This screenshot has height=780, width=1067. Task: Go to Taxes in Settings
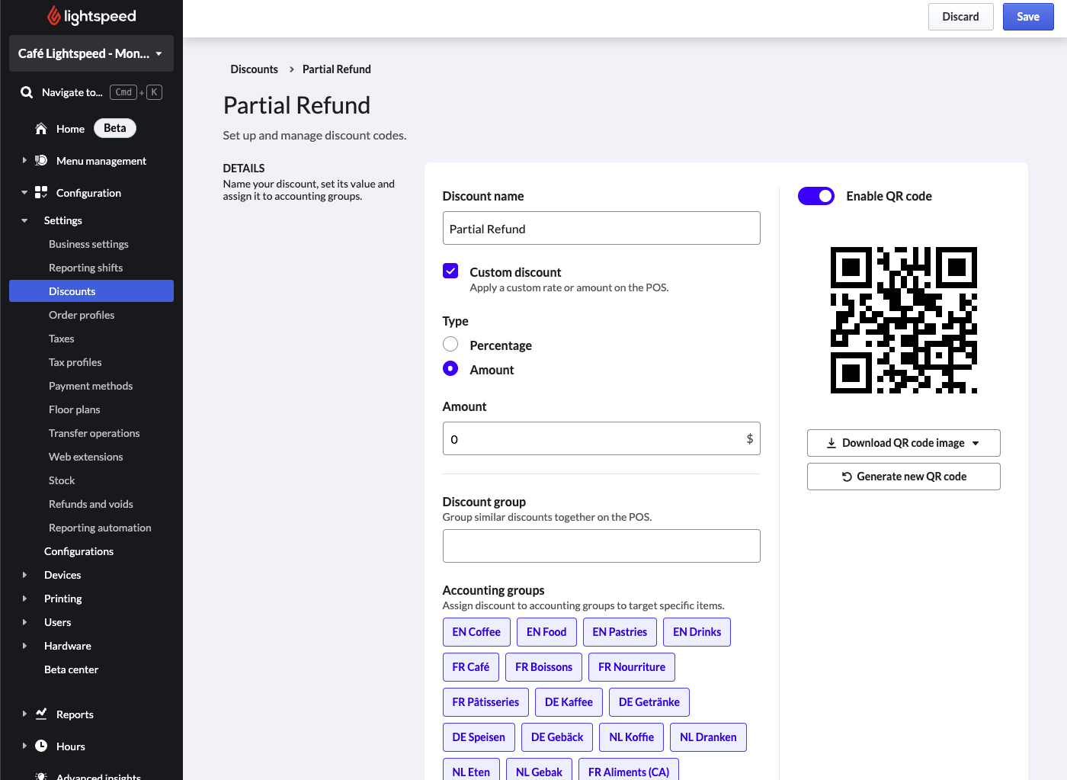tap(62, 339)
